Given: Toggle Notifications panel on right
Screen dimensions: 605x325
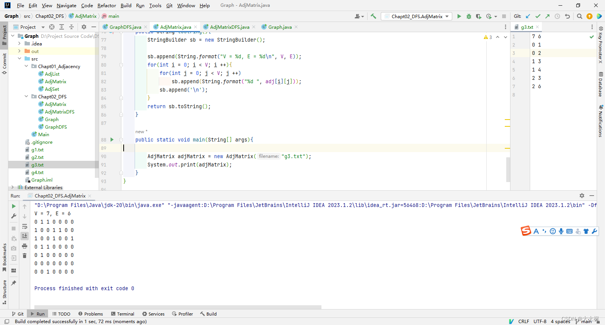Looking at the screenshot, I should 601,121.
